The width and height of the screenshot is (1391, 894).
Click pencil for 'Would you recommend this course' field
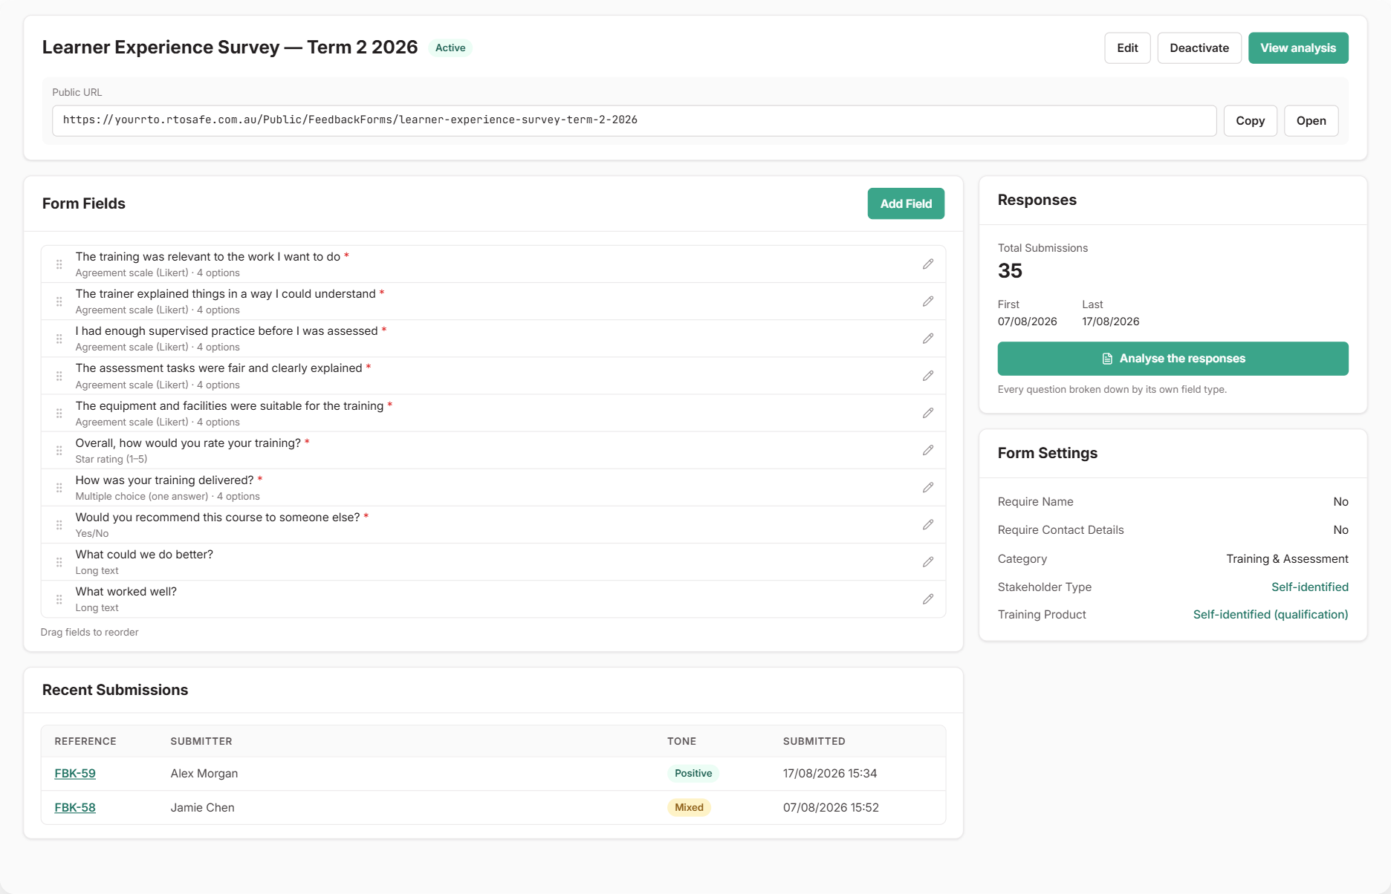point(927,525)
